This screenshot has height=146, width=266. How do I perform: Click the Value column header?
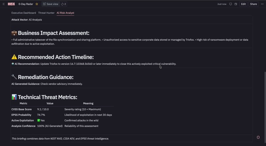50,103
